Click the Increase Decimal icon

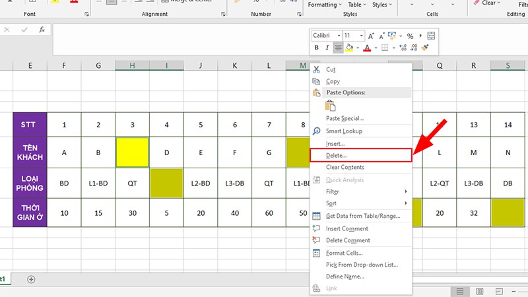[402, 48]
